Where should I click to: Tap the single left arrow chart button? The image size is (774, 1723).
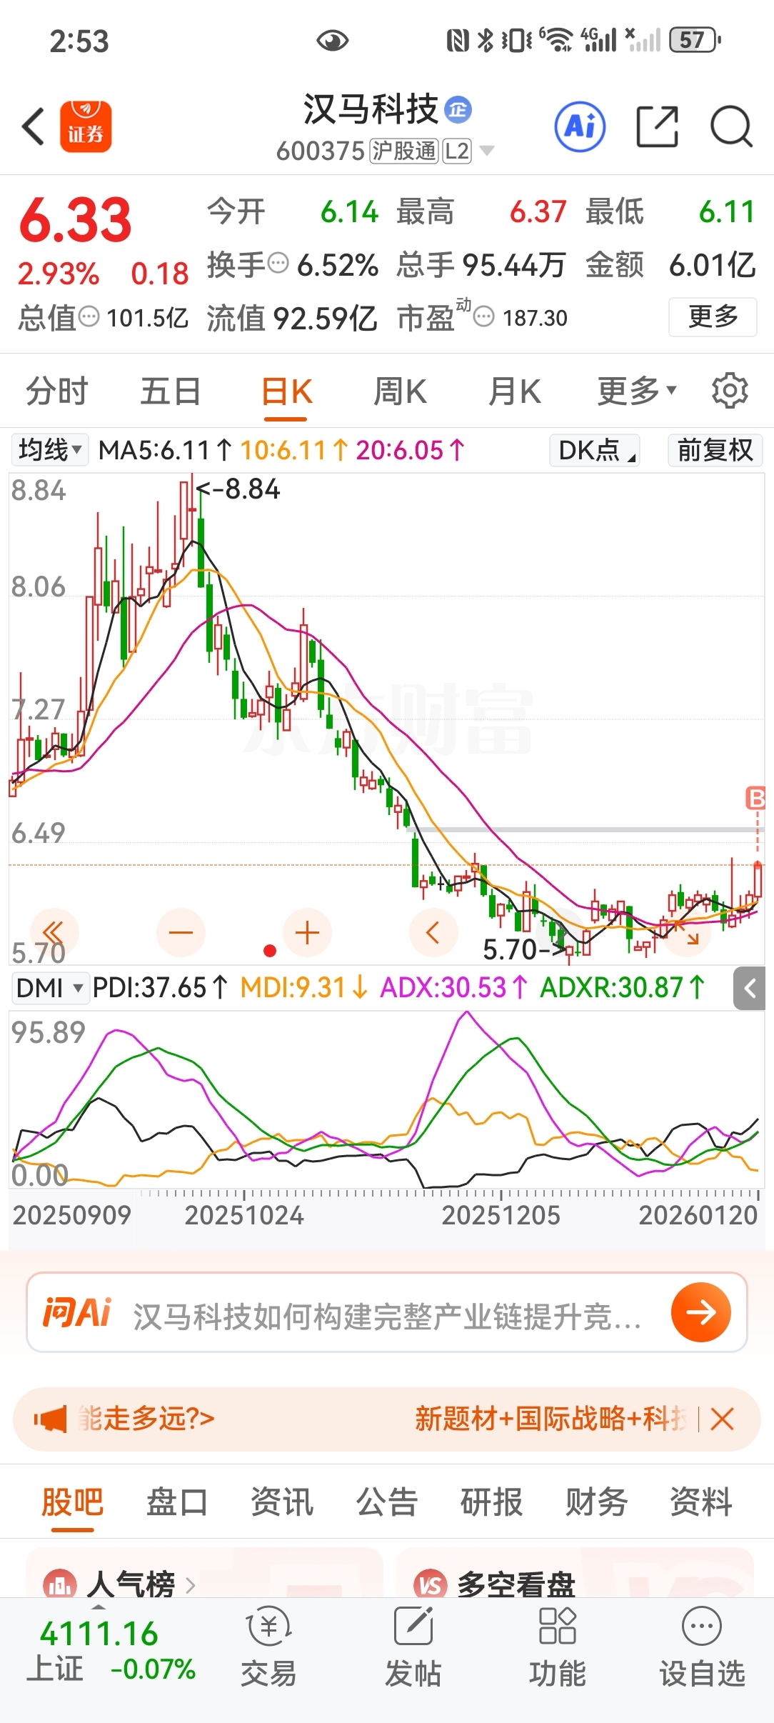[433, 933]
